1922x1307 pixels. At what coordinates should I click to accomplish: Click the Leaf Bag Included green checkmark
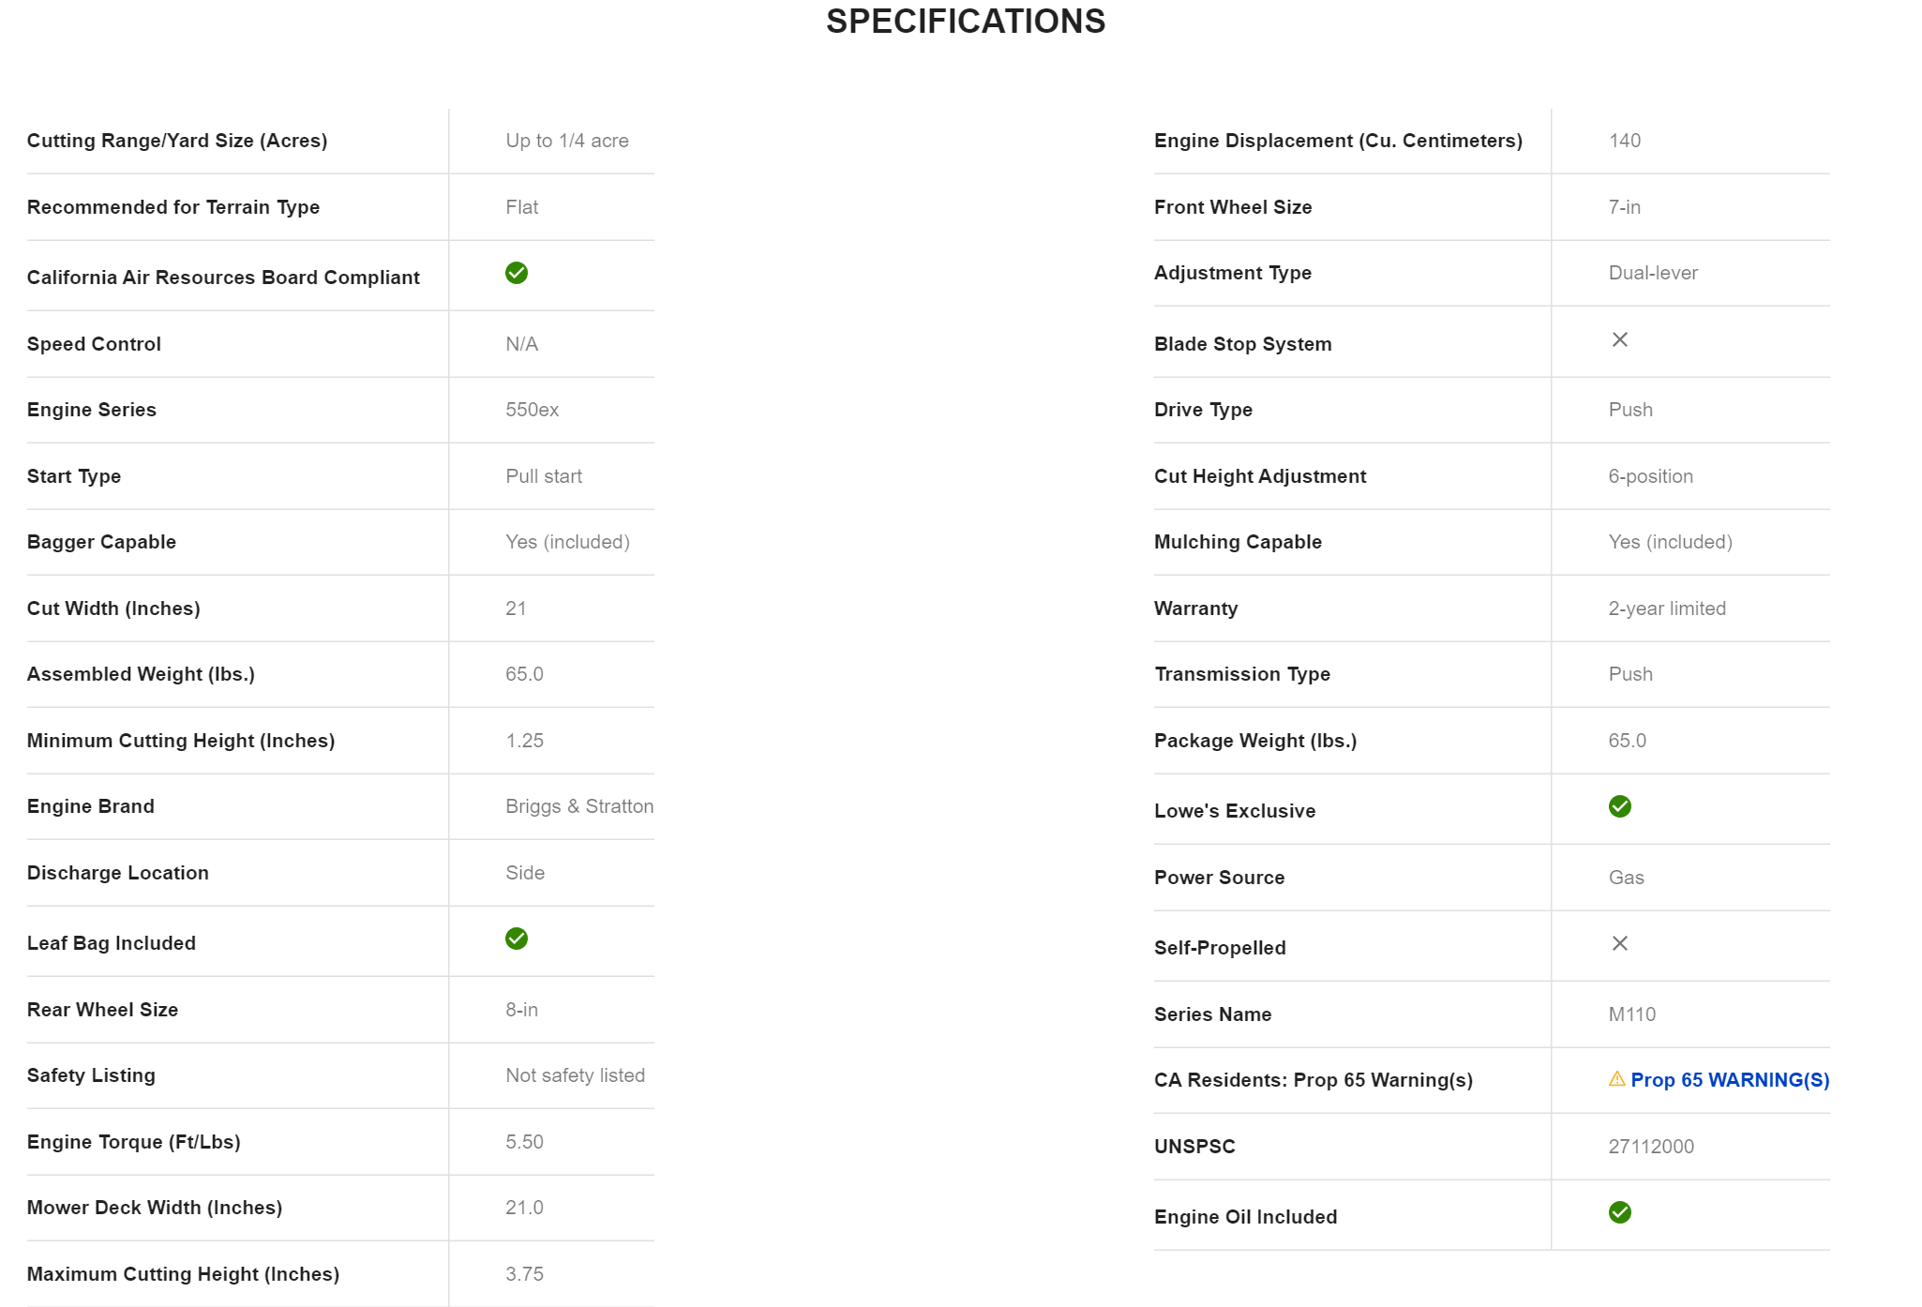click(x=517, y=939)
